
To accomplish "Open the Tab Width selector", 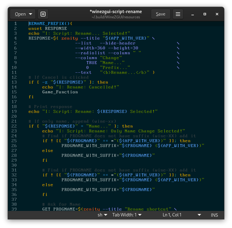I will point(127,215).
